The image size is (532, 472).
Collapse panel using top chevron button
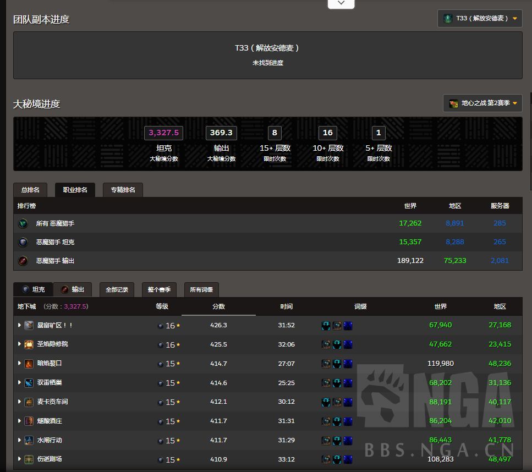pyautogui.click(x=341, y=3)
